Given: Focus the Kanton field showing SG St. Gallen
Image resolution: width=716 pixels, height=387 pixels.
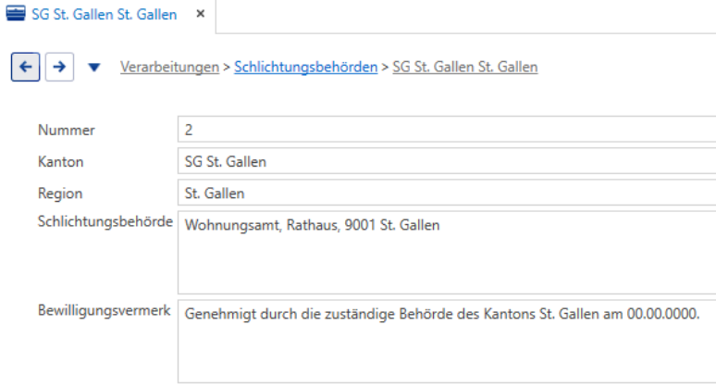Looking at the screenshot, I should click(447, 161).
